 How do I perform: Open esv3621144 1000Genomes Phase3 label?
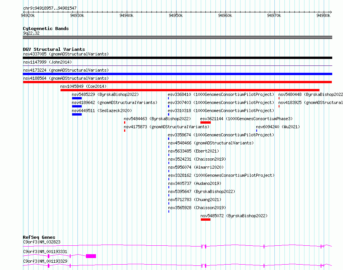point(246,119)
